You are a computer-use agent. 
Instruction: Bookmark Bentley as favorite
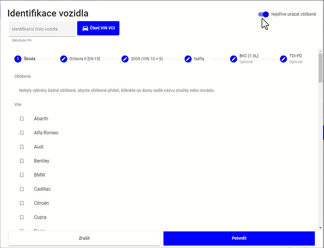(x=22, y=161)
